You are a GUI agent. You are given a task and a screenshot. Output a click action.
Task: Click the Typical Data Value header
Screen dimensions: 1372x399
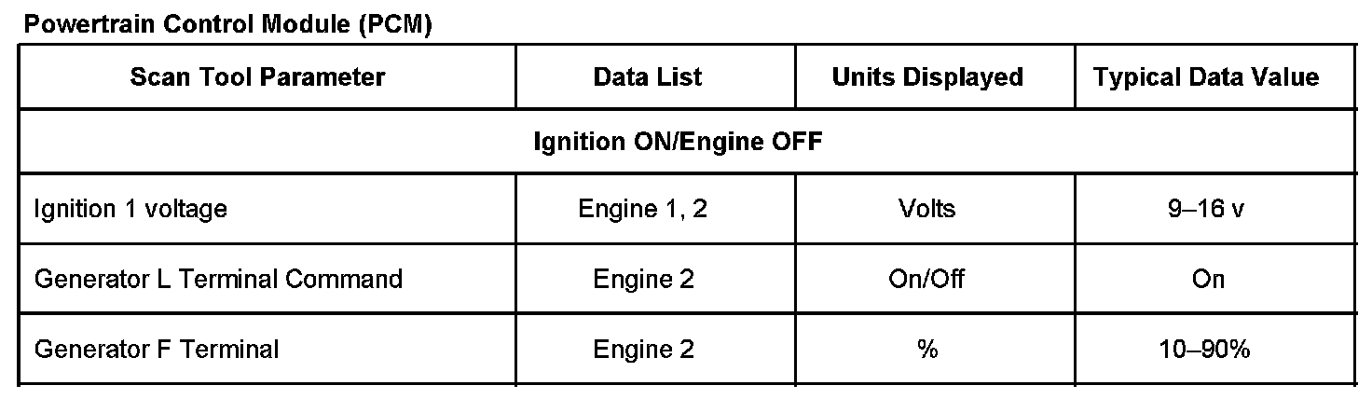1206,76
